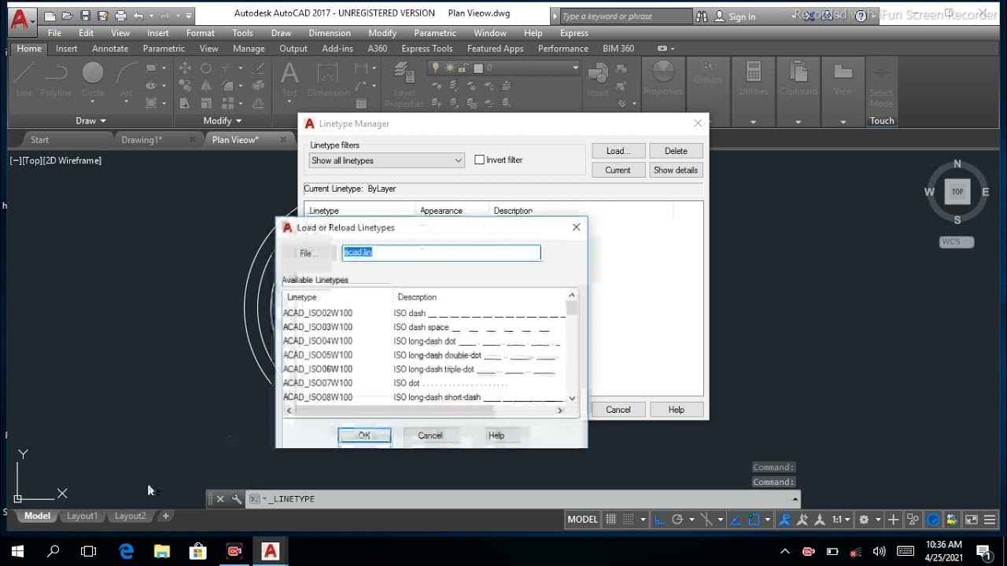
Task: Open the annotation scale 1:1 dropdown
Action: [842, 520]
